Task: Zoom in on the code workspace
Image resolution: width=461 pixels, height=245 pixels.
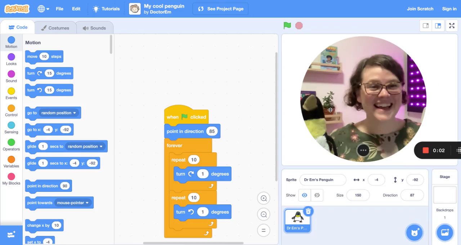Action: pyautogui.click(x=264, y=198)
